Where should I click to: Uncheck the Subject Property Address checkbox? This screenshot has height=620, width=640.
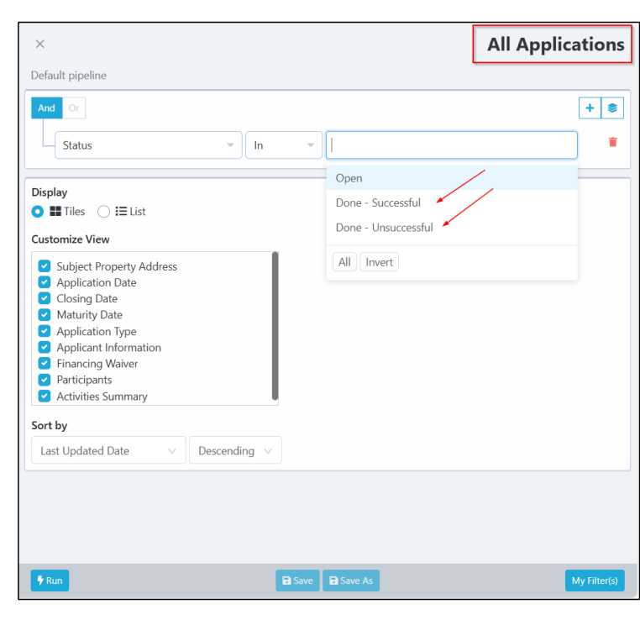click(45, 266)
